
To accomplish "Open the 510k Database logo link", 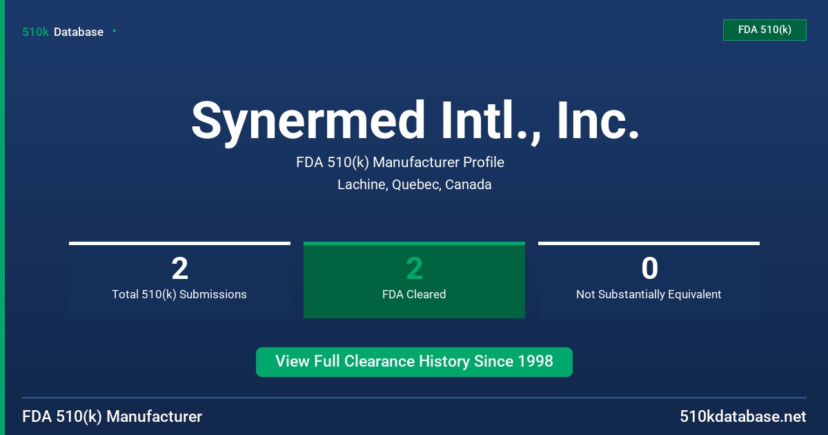I will (63, 32).
